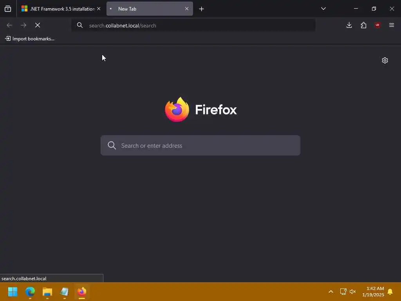Open the uBlock Origin extension popup
The height and width of the screenshot is (301, 401).
(378, 25)
